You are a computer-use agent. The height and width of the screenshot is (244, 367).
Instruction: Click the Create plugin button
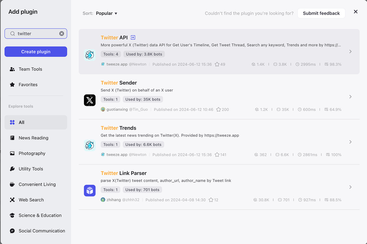tap(36, 52)
